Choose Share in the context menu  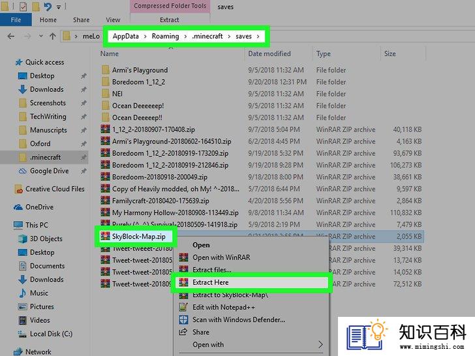click(201, 333)
